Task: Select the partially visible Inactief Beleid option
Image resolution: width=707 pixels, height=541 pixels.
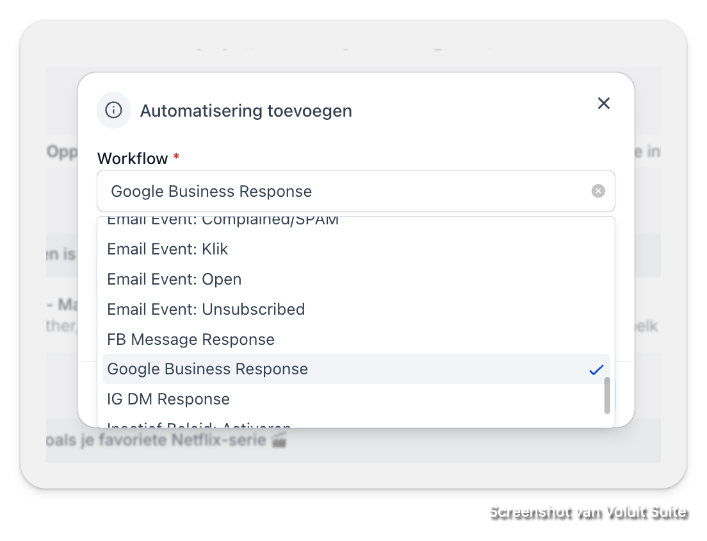Action: 356,424
